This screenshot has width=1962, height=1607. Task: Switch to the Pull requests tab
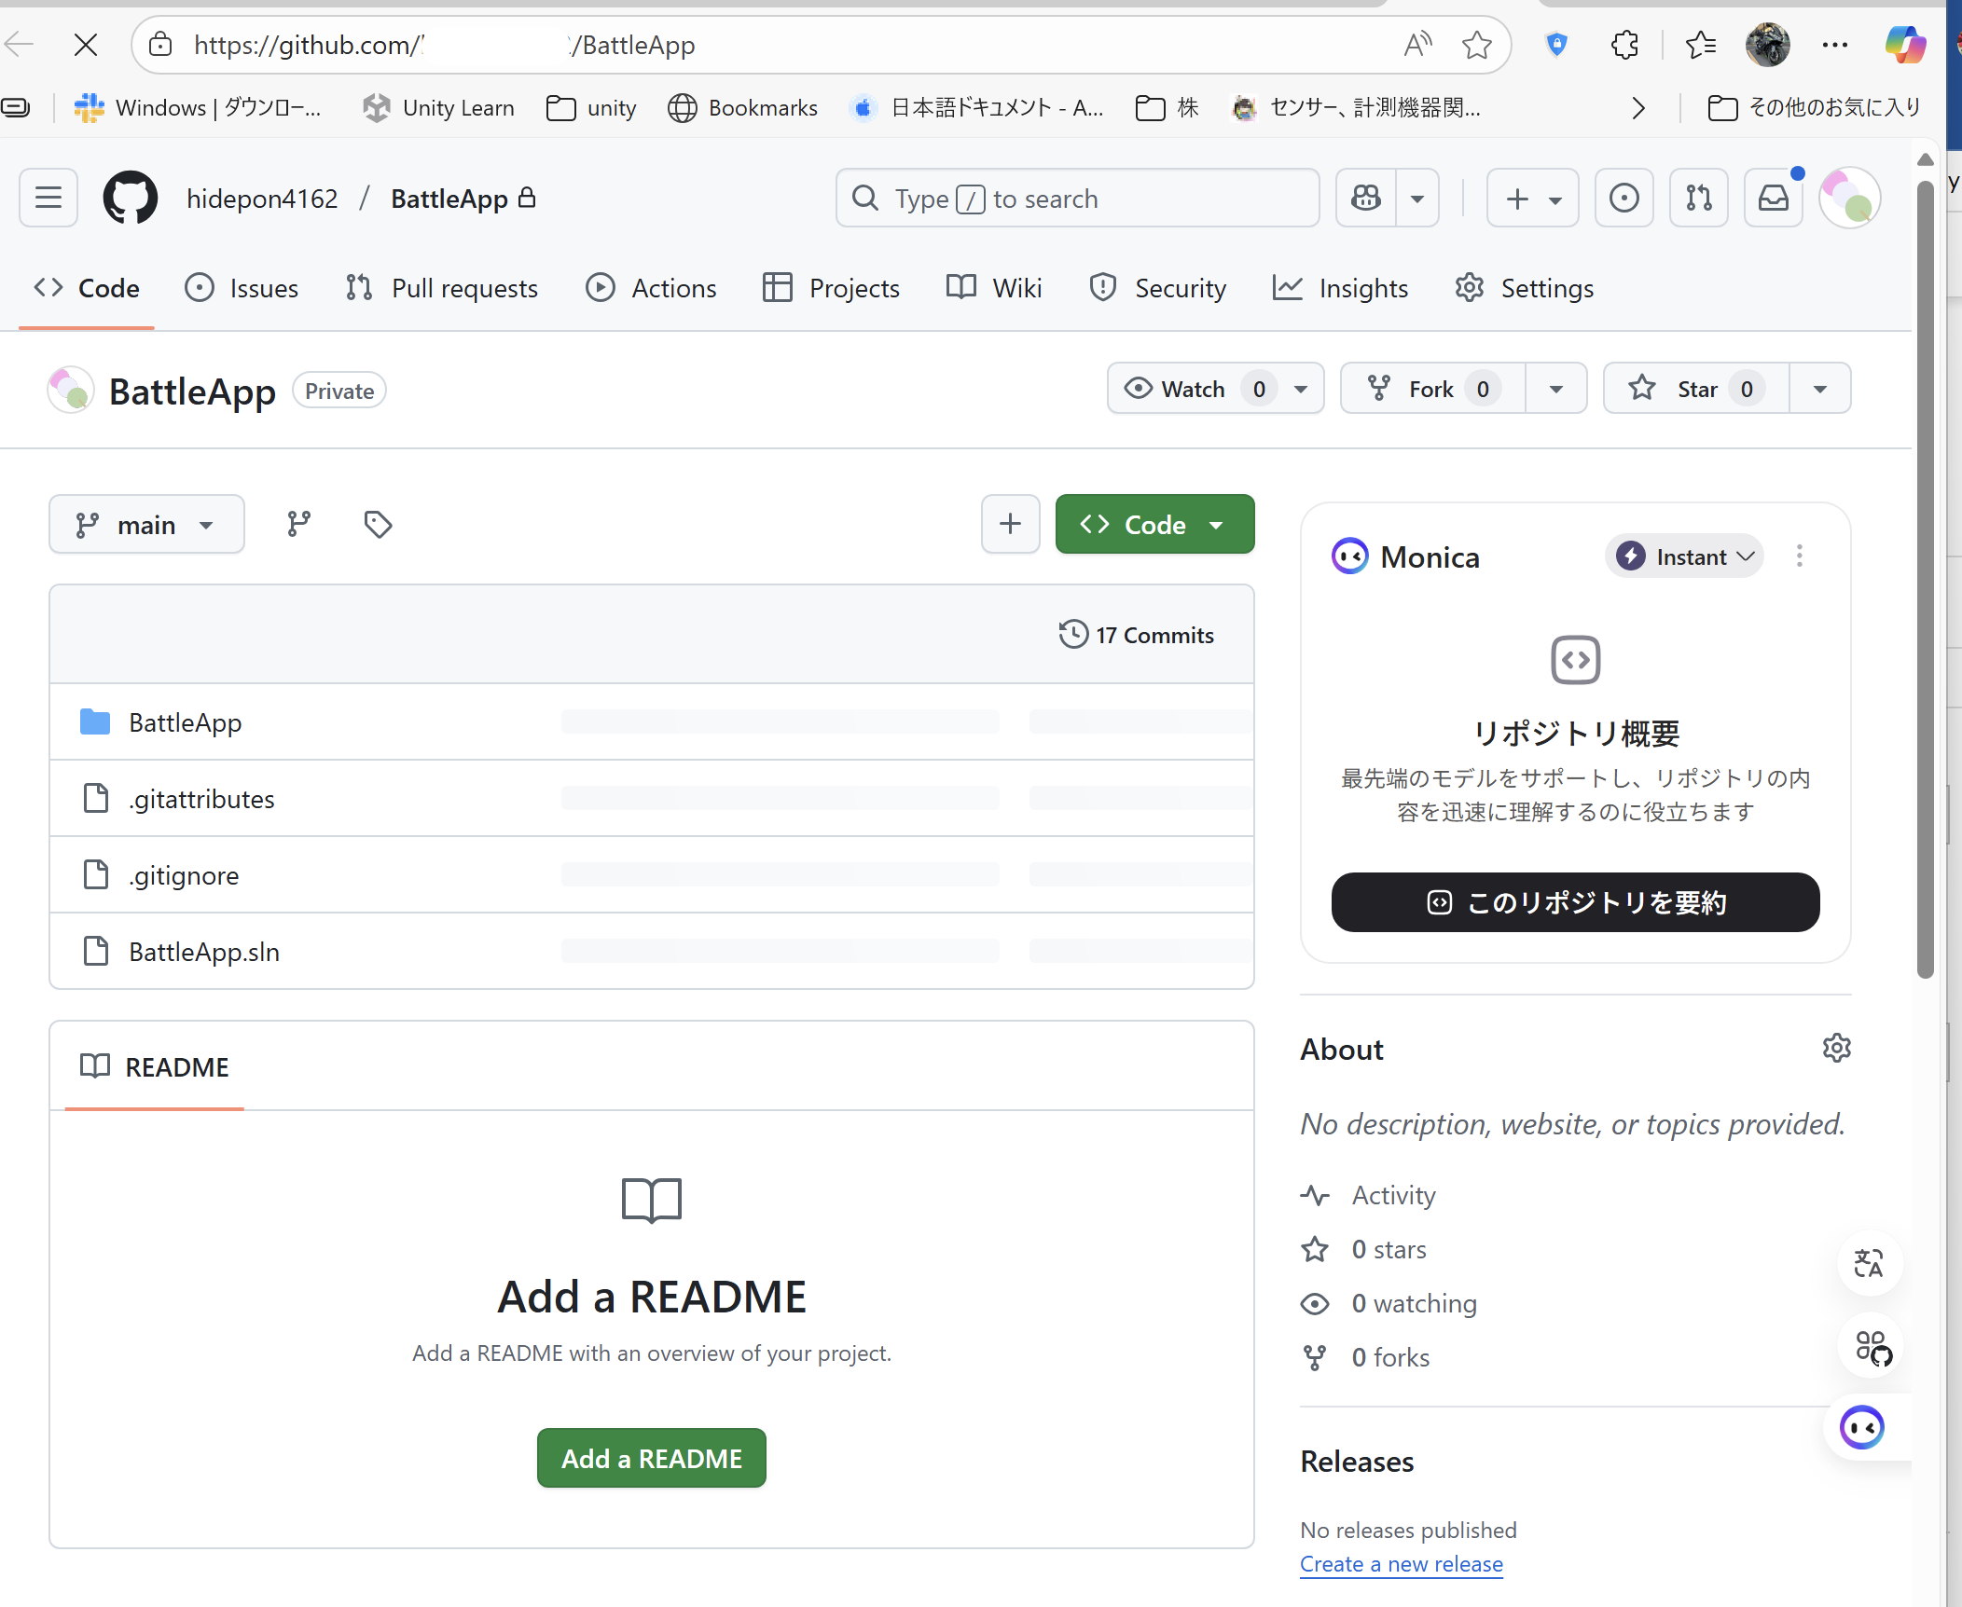coord(441,288)
